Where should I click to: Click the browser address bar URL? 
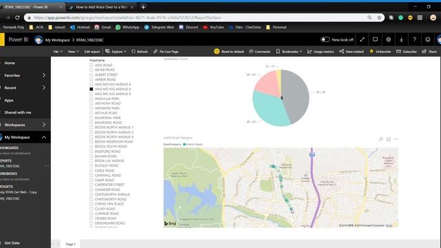tap(127, 18)
